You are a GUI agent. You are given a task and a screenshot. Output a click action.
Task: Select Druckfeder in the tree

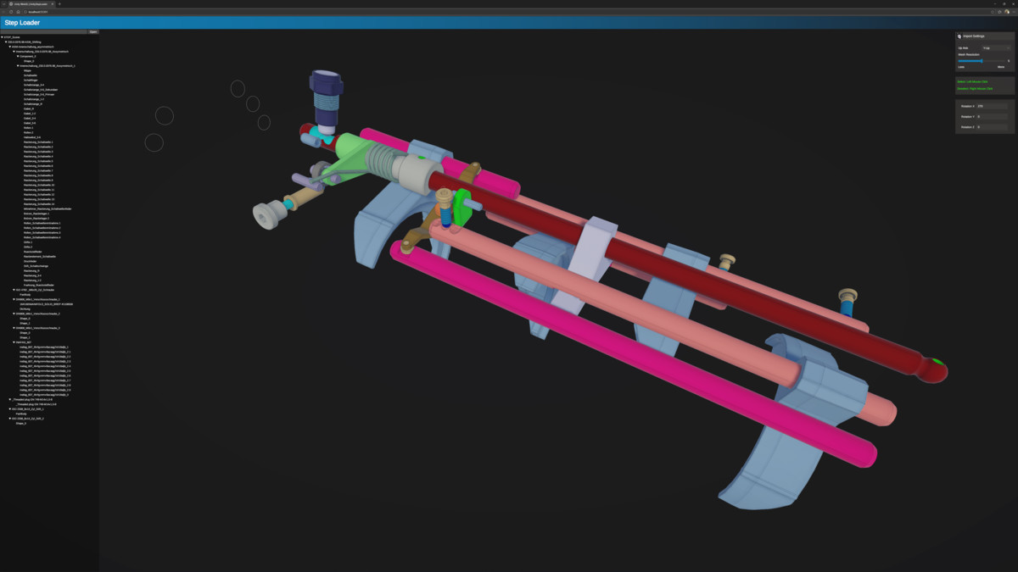(30, 261)
